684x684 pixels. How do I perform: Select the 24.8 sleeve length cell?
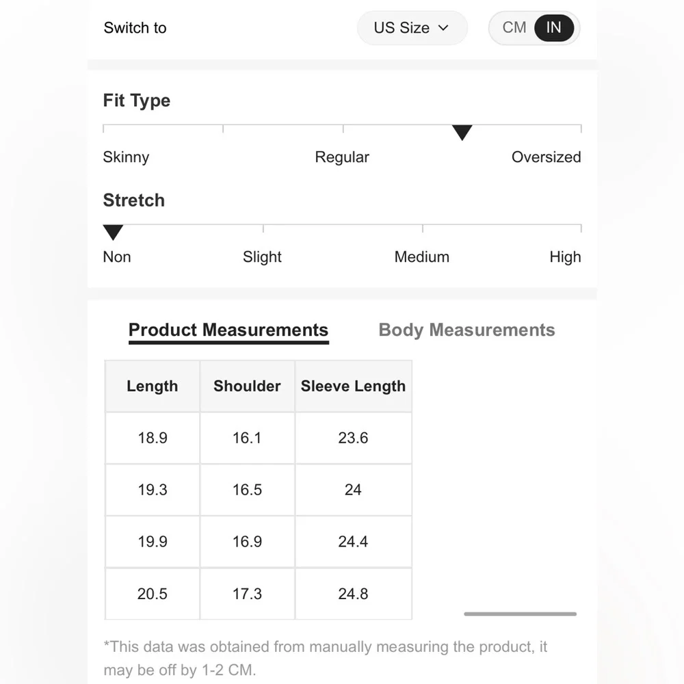[353, 594]
